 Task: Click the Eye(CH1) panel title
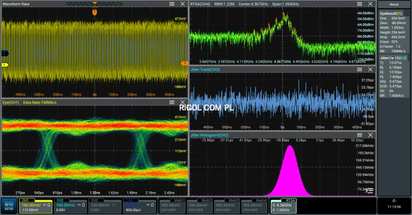pos(10,102)
